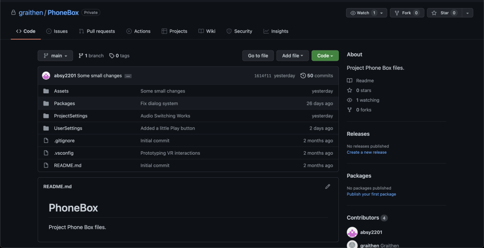
Task: Open the Insights tab
Action: pyautogui.click(x=276, y=31)
